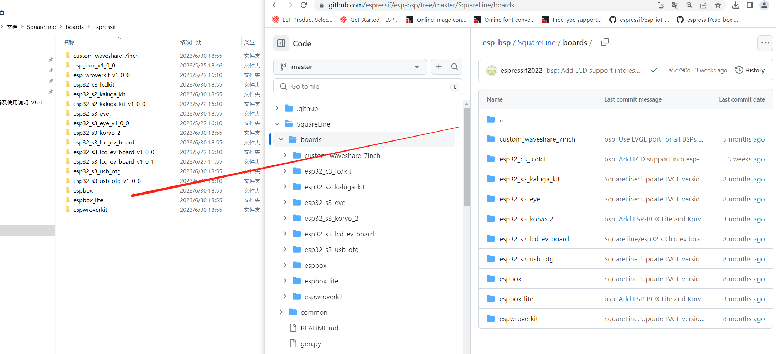
Task: Open espressif/esp-iot bookmark
Action: coord(639,20)
